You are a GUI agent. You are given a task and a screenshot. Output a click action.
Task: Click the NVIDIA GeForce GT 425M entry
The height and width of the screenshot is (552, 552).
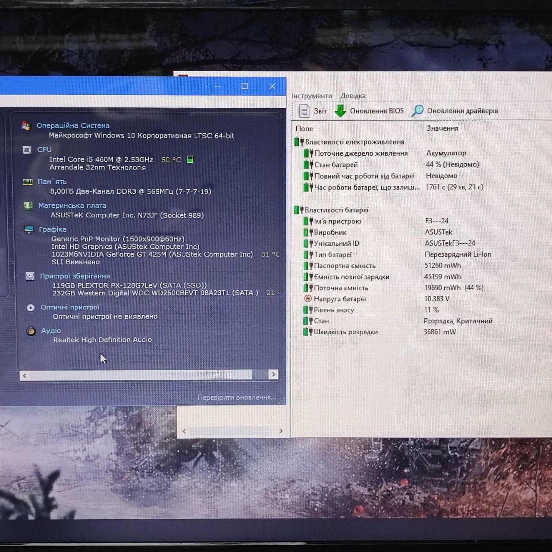(152, 254)
